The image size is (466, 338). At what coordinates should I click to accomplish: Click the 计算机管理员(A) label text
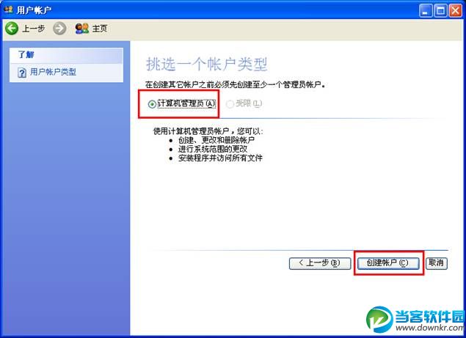[186, 103]
